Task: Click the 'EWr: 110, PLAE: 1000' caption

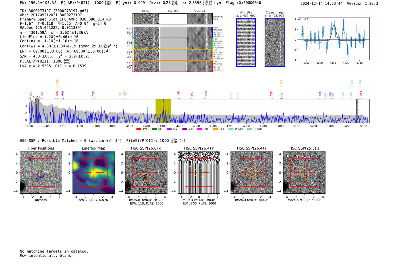Action: click(x=146, y=204)
